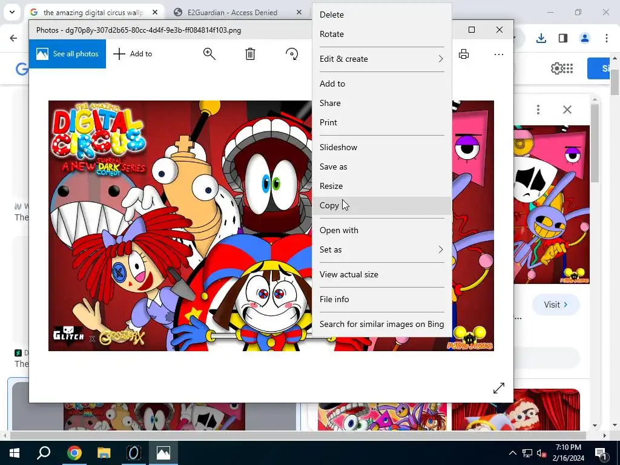Click See all photos button
The height and width of the screenshot is (465, 620).
[67, 54]
